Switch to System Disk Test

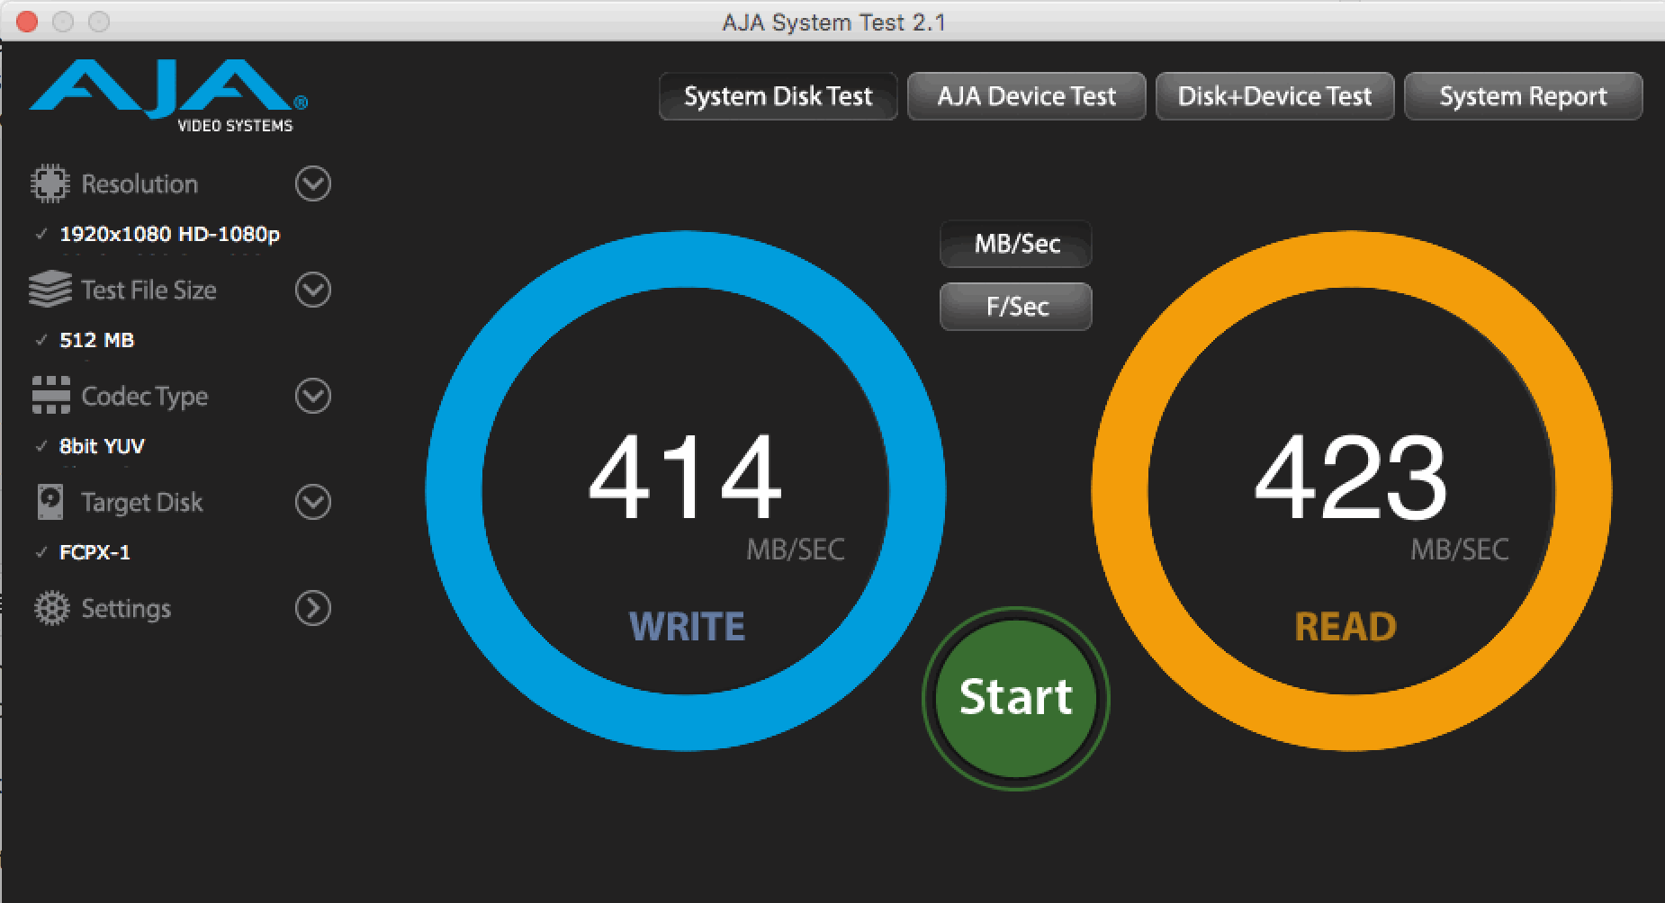(x=778, y=96)
